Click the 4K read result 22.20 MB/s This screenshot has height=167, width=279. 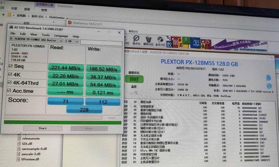point(66,76)
